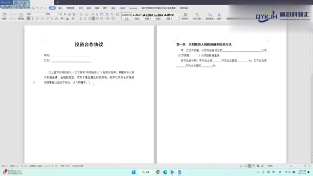Image resolution: width=313 pixels, height=176 pixels.
Task: Show hidden system tray icons
Action: [x=258, y=172]
